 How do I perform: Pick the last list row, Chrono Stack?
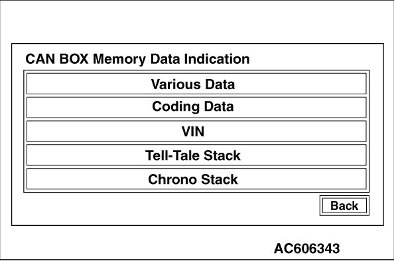click(x=196, y=179)
